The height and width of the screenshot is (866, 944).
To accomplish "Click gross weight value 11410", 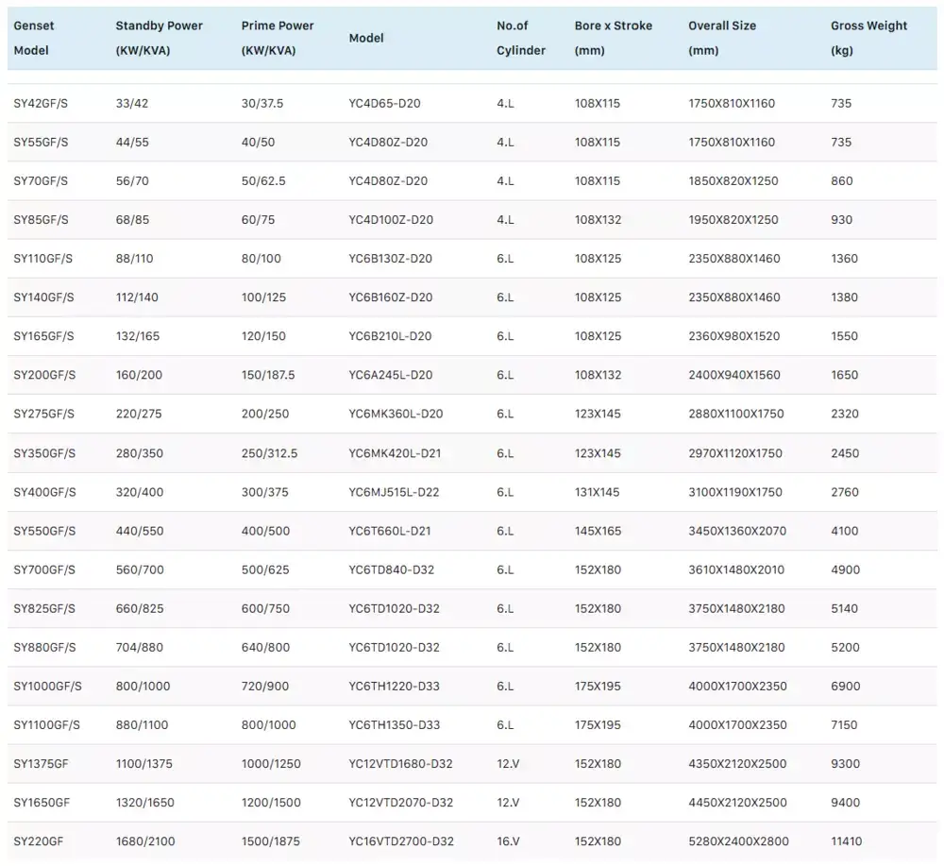I will tap(846, 841).
